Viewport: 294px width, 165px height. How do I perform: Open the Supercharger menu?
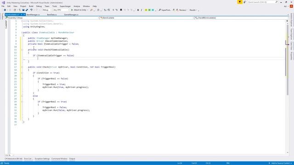tap(65, 6)
